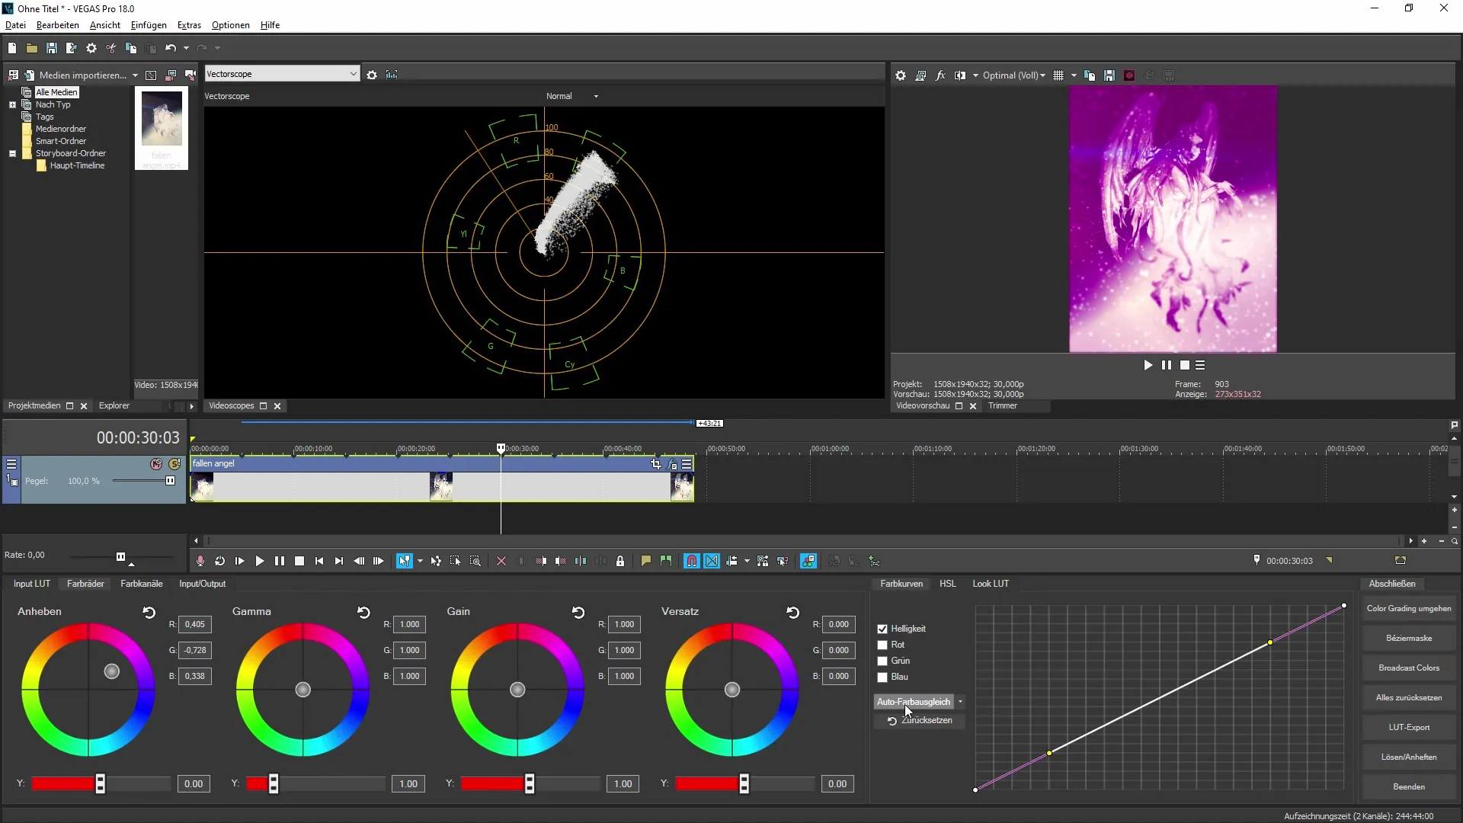Switch to the Look LUT tab
This screenshot has height=823, width=1463.
(993, 584)
